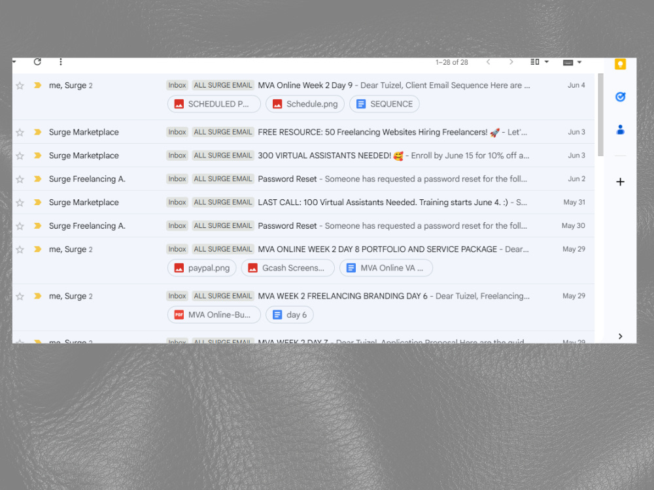This screenshot has width=654, height=490.
Task: Open the More options three-dot menu
Action: 61,61
